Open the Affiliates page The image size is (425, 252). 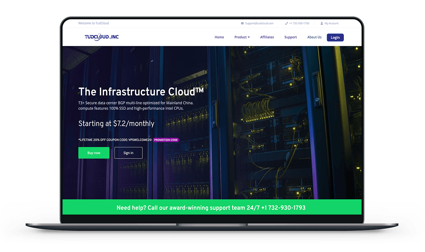point(267,37)
